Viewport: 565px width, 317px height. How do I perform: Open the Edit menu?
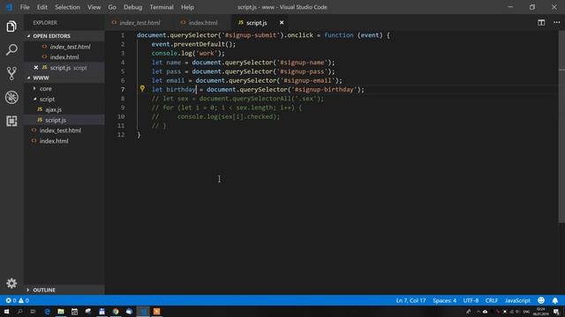(x=42, y=7)
